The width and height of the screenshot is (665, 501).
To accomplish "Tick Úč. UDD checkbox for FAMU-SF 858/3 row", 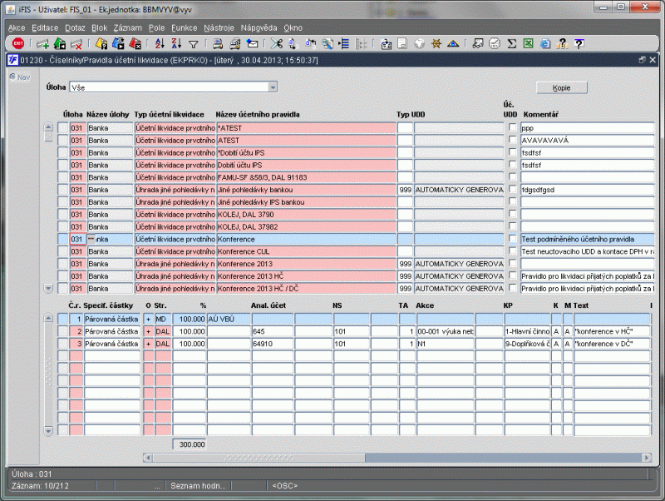I will [512, 176].
